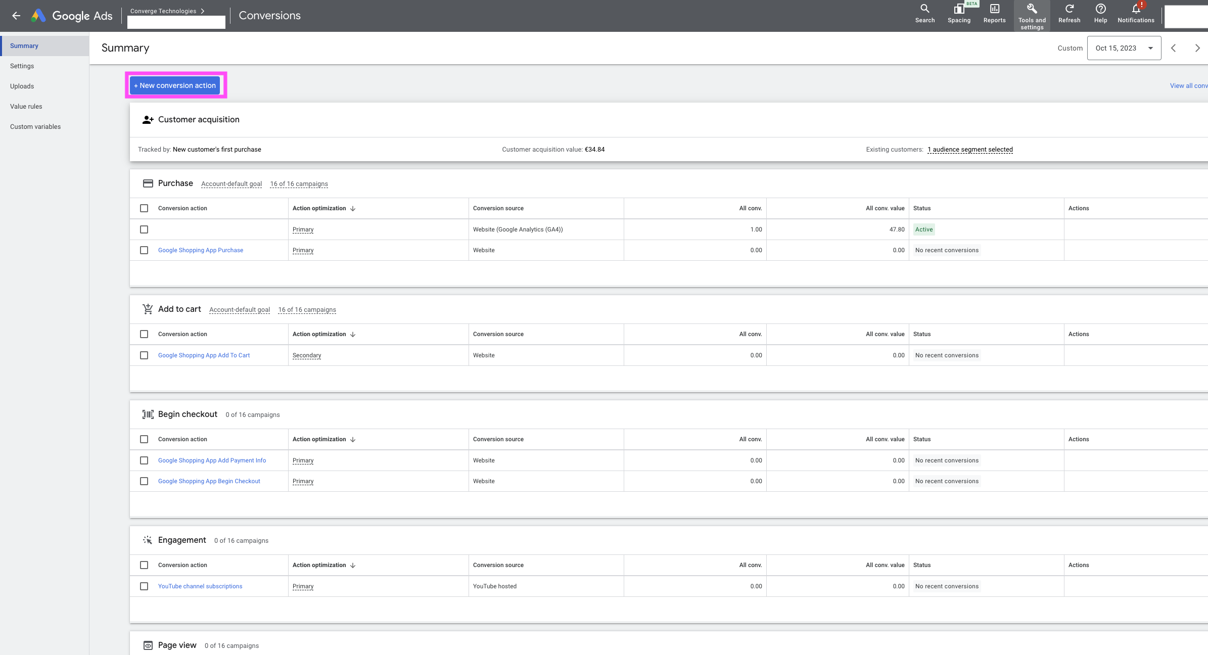Click the back arrow in header
1208x655 pixels.
[x=16, y=16]
